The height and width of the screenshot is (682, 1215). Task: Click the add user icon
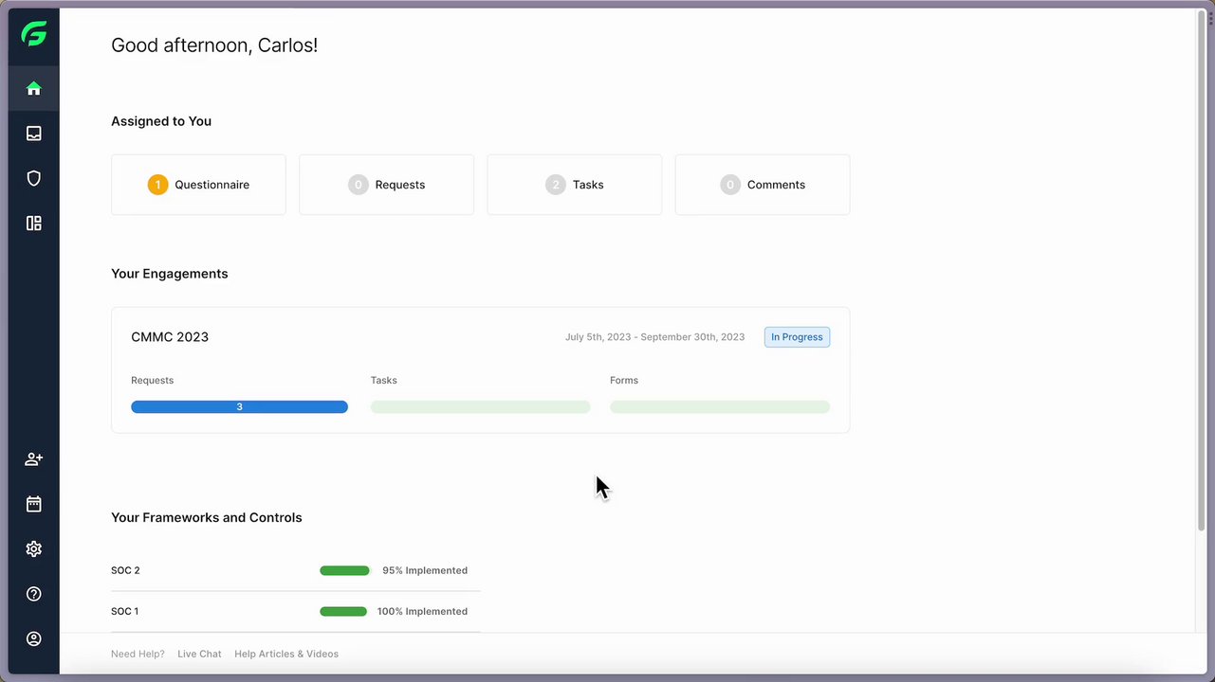(34, 459)
